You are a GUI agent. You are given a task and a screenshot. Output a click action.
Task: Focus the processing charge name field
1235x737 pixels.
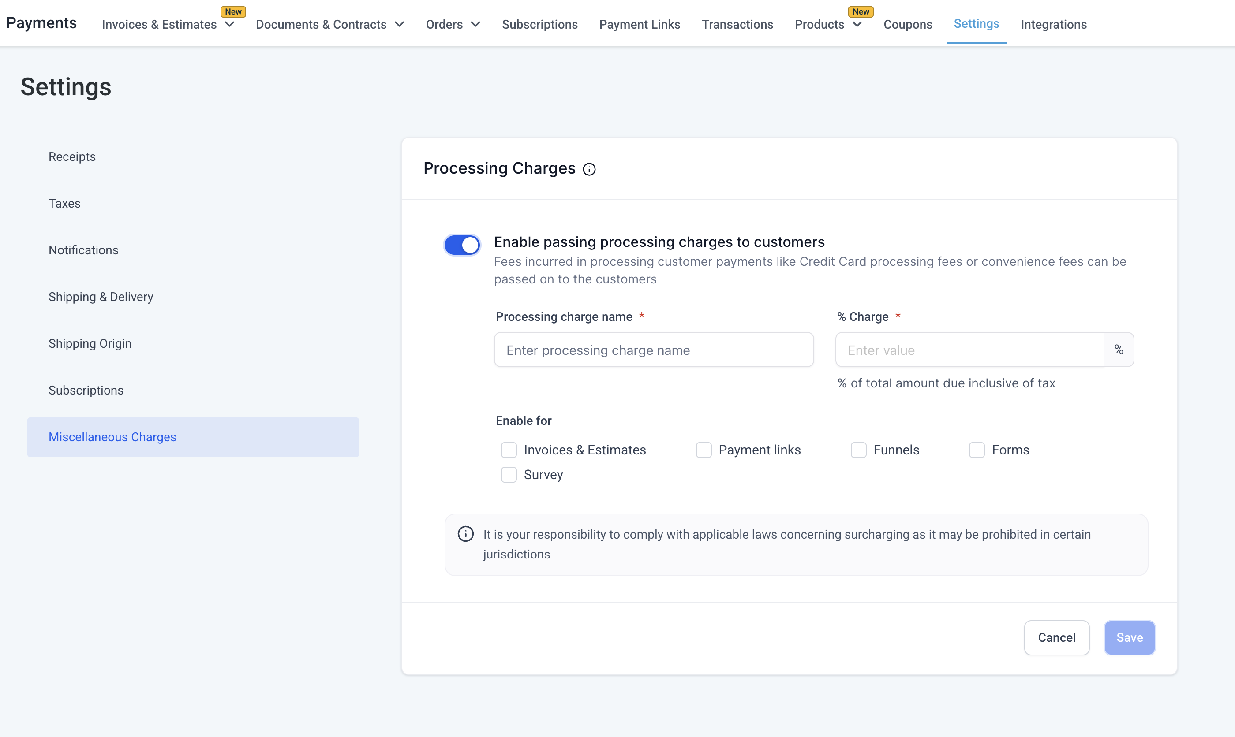pyautogui.click(x=654, y=350)
